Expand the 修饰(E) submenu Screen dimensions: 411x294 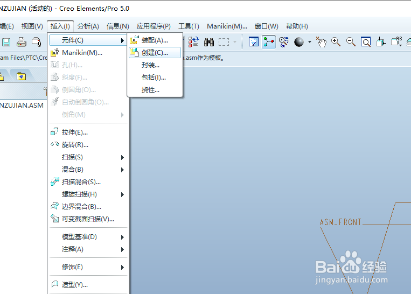[x=88, y=267]
